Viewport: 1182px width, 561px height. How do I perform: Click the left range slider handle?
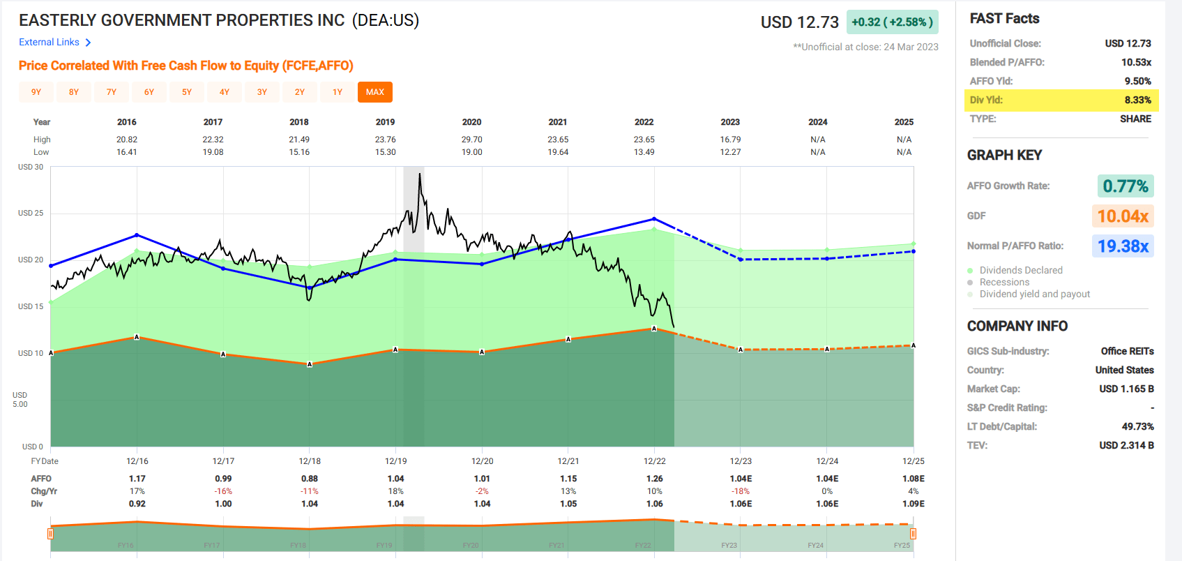[50, 534]
